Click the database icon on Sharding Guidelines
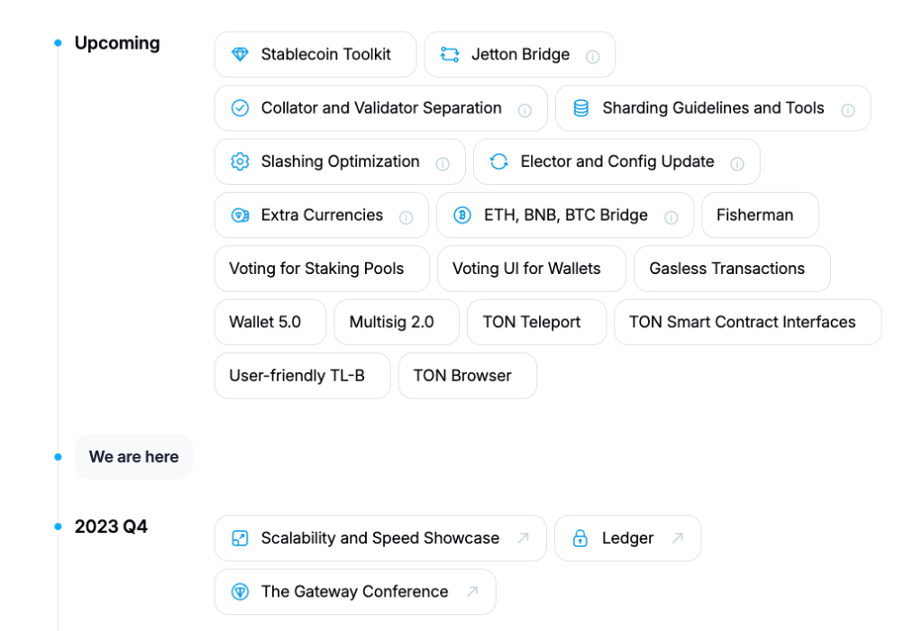 [x=581, y=108]
